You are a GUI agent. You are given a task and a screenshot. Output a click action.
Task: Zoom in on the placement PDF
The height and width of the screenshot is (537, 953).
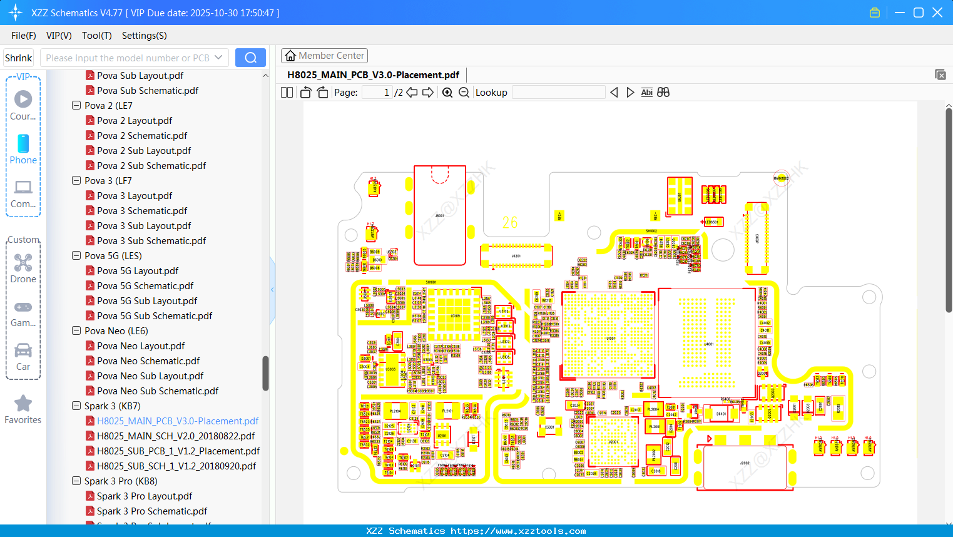pyautogui.click(x=447, y=92)
